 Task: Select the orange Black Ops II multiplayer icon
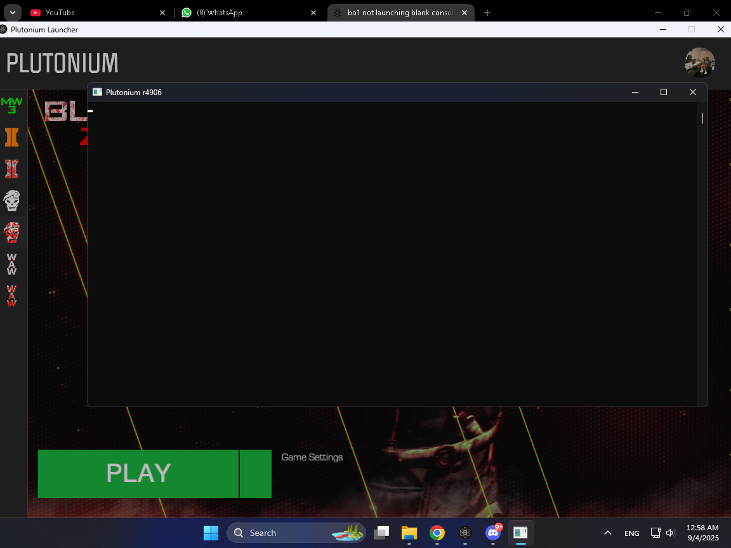coord(11,138)
